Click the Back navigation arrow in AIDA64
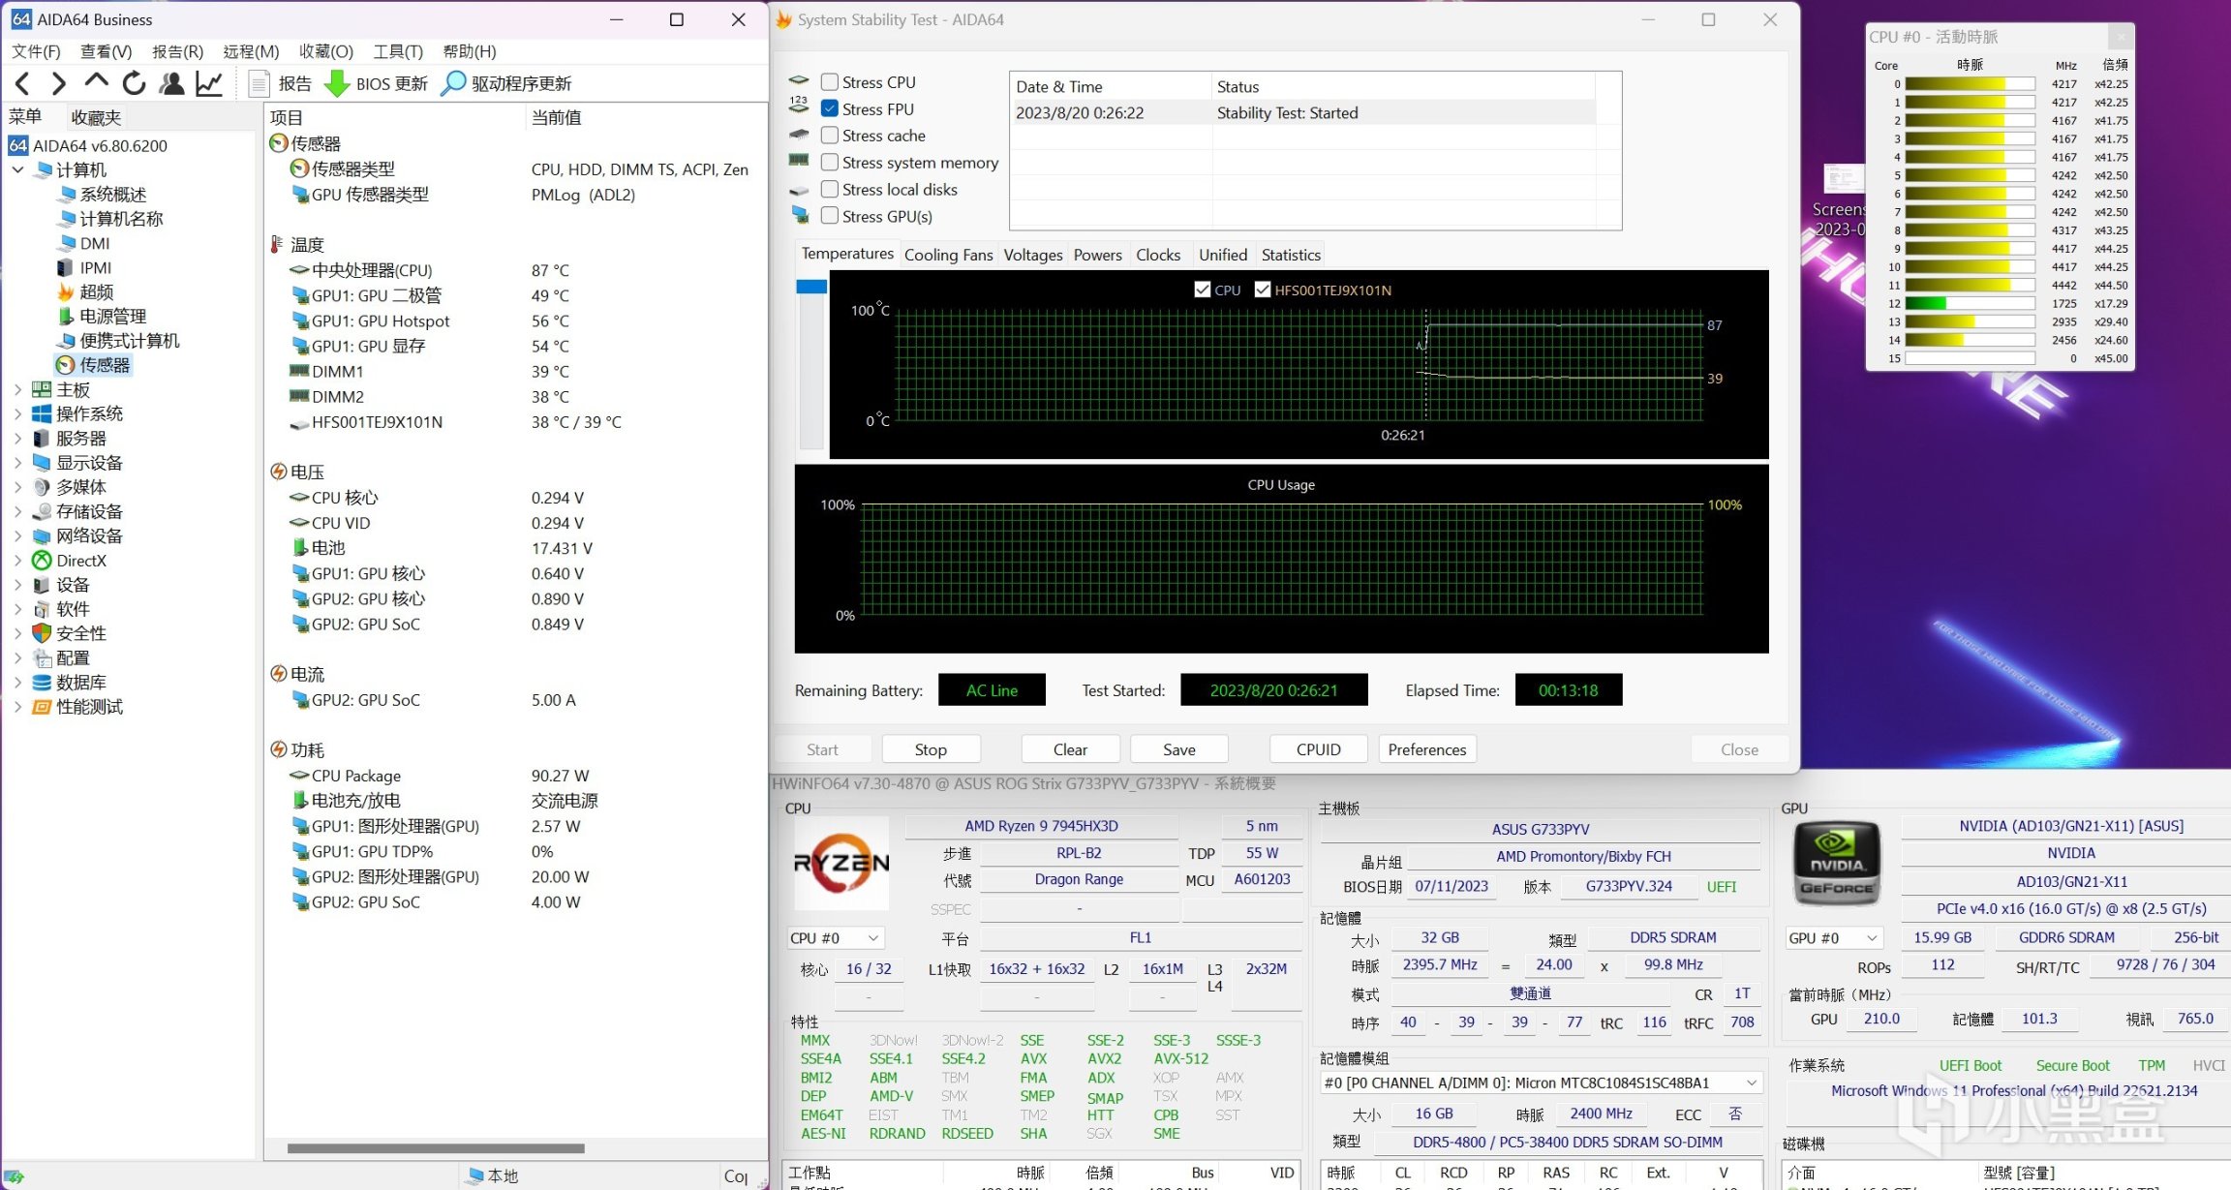Screen dimensions: 2231x1190 (23, 84)
